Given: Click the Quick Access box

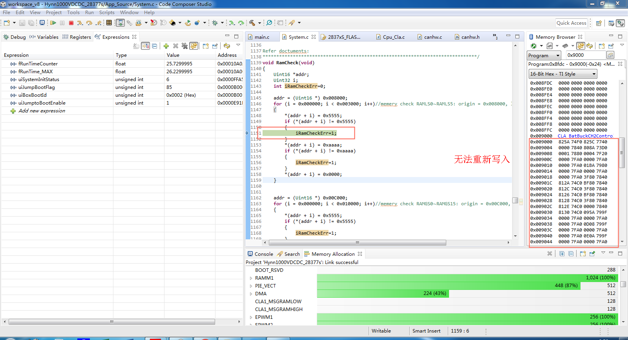Looking at the screenshot, I should [x=571, y=23].
